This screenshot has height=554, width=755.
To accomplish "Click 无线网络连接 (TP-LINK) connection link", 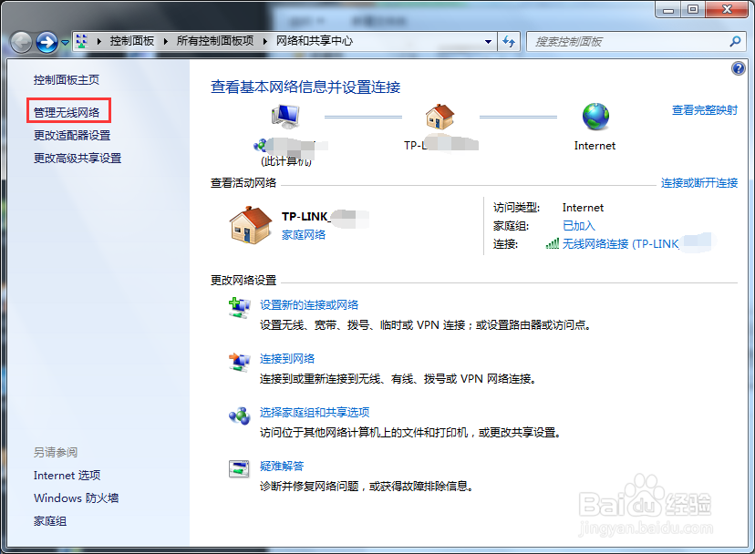I will tap(621, 244).
